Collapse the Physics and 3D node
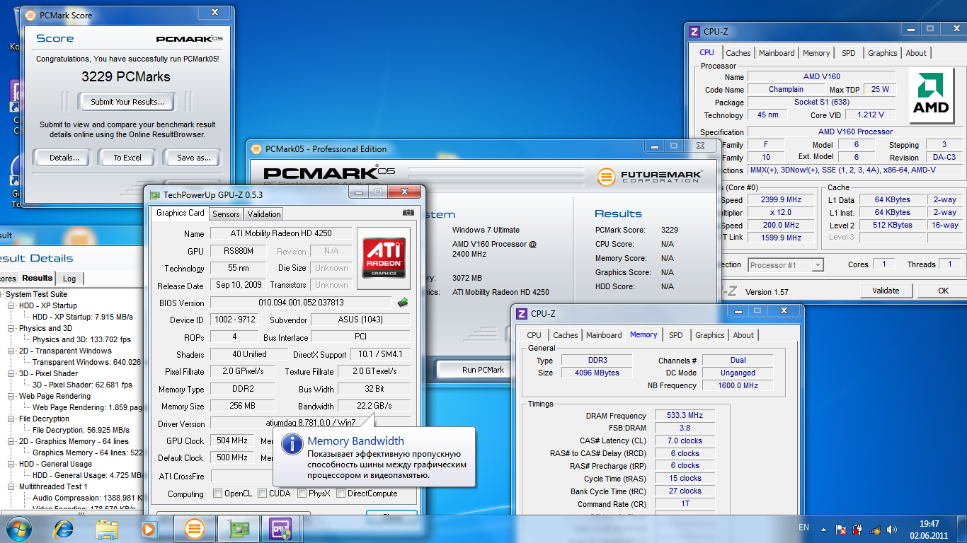The image size is (967, 543). 12,328
